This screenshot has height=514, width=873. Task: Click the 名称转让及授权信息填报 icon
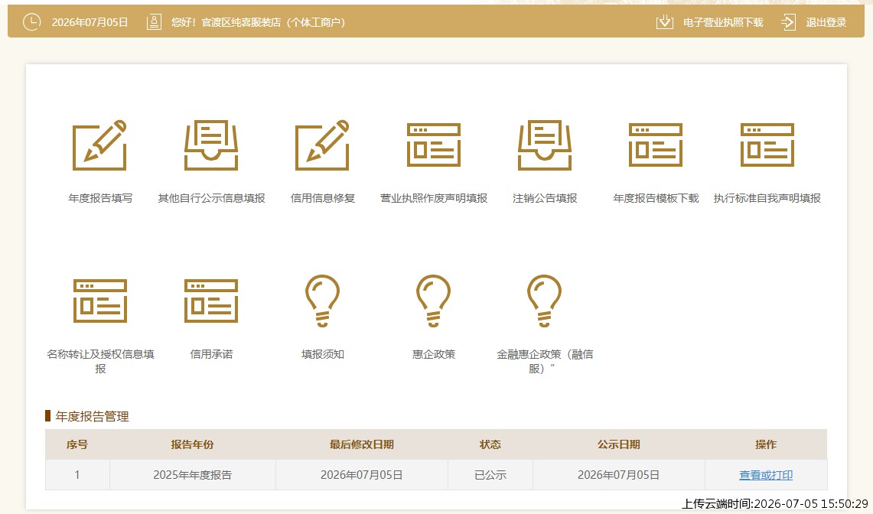[x=100, y=301]
